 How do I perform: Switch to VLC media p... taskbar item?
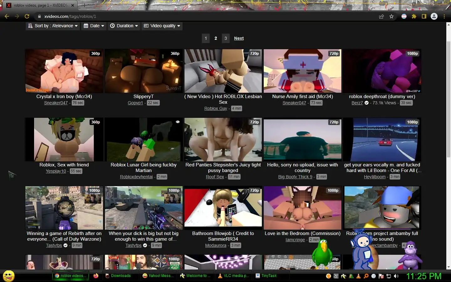point(233,276)
